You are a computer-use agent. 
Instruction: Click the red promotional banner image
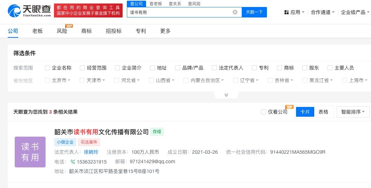coord(88,10)
